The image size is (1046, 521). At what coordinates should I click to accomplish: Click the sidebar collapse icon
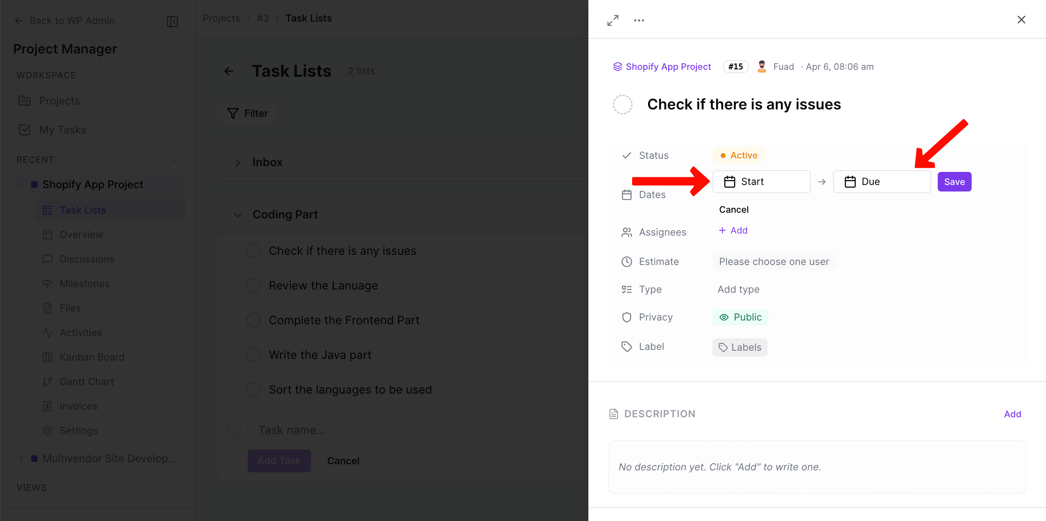[172, 21]
